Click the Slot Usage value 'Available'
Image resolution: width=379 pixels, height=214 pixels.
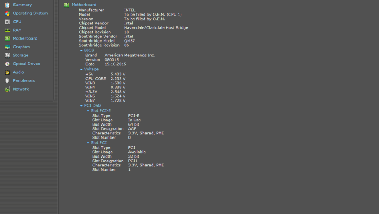point(137,152)
